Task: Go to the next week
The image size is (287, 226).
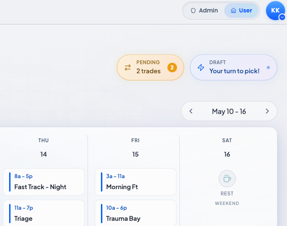Action: pyautogui.click(x=267, y=111)
